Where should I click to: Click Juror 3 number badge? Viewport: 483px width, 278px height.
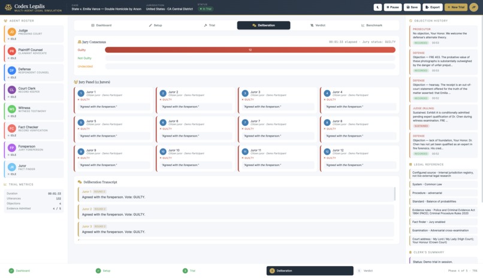pyautogui.click(x=245, y=93)
